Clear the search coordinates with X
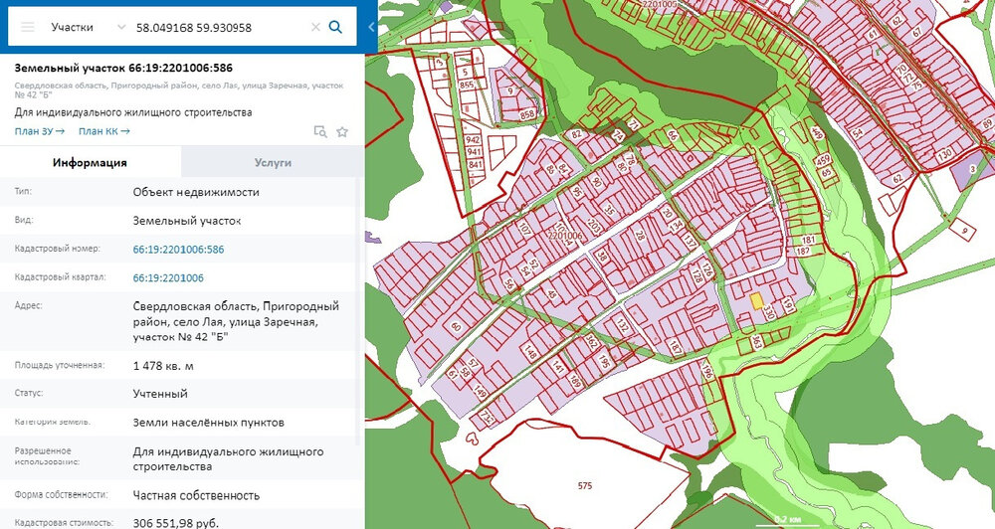The width and height of the screenshot is (995, 529). click(x=315, y=27)
